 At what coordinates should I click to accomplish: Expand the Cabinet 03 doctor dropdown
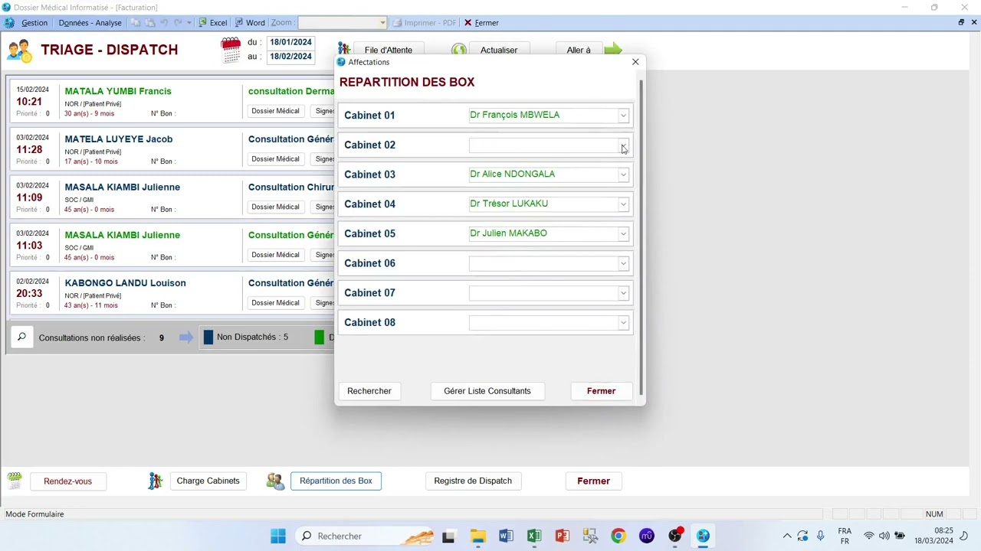tap(623, 174)
